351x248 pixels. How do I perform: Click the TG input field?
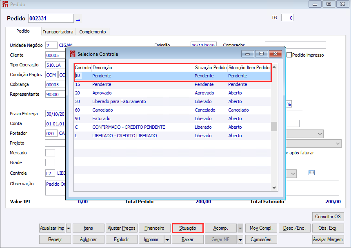point(287,18)
